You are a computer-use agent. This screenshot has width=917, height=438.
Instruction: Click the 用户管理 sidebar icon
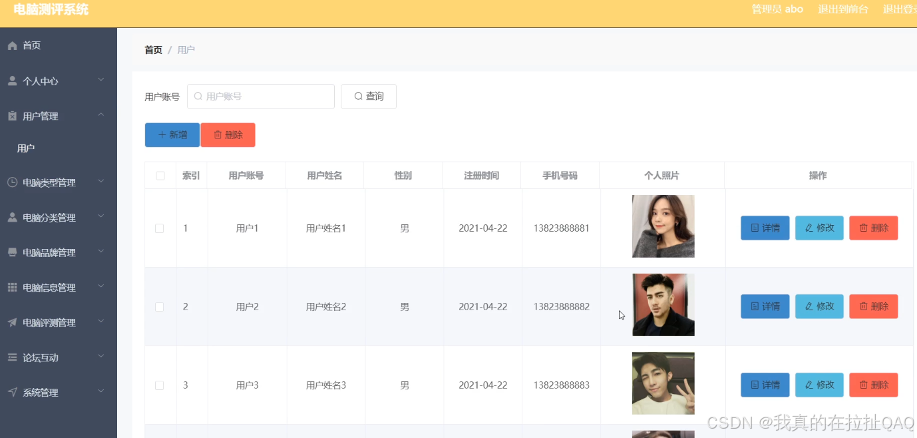(12, 116)
